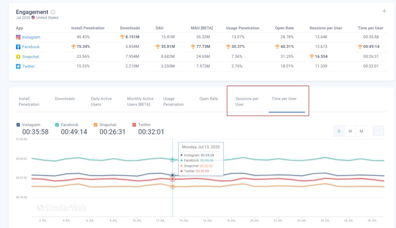Click the Facebook app icon in table
Screen dimensions: 396x228
18,47
